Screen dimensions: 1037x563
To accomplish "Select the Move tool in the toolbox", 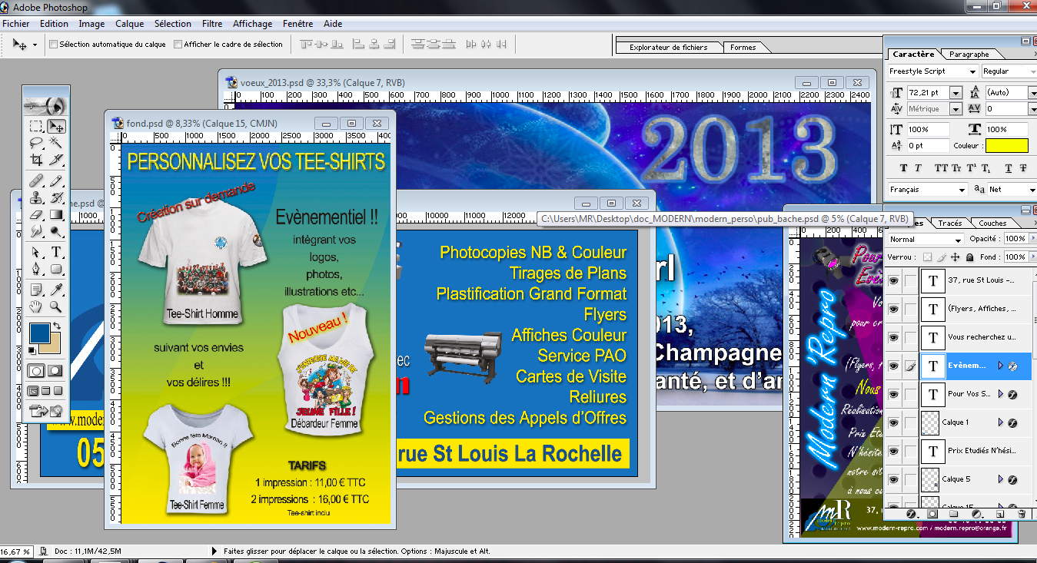I will point(56,126).
